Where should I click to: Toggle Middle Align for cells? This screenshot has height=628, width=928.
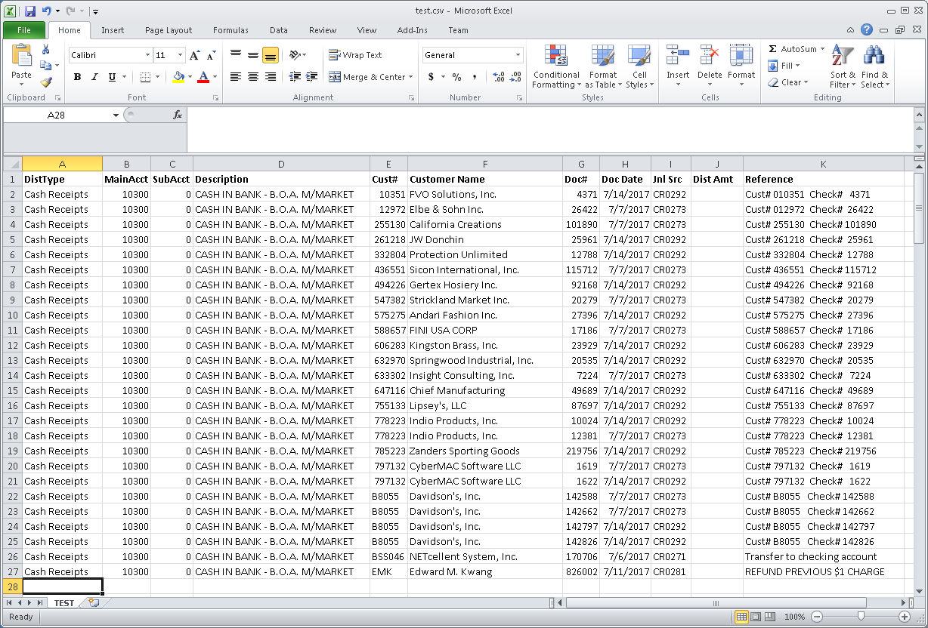[x=253, y=55]
